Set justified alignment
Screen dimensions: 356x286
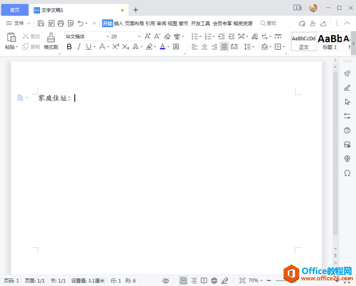click(224, 47)
